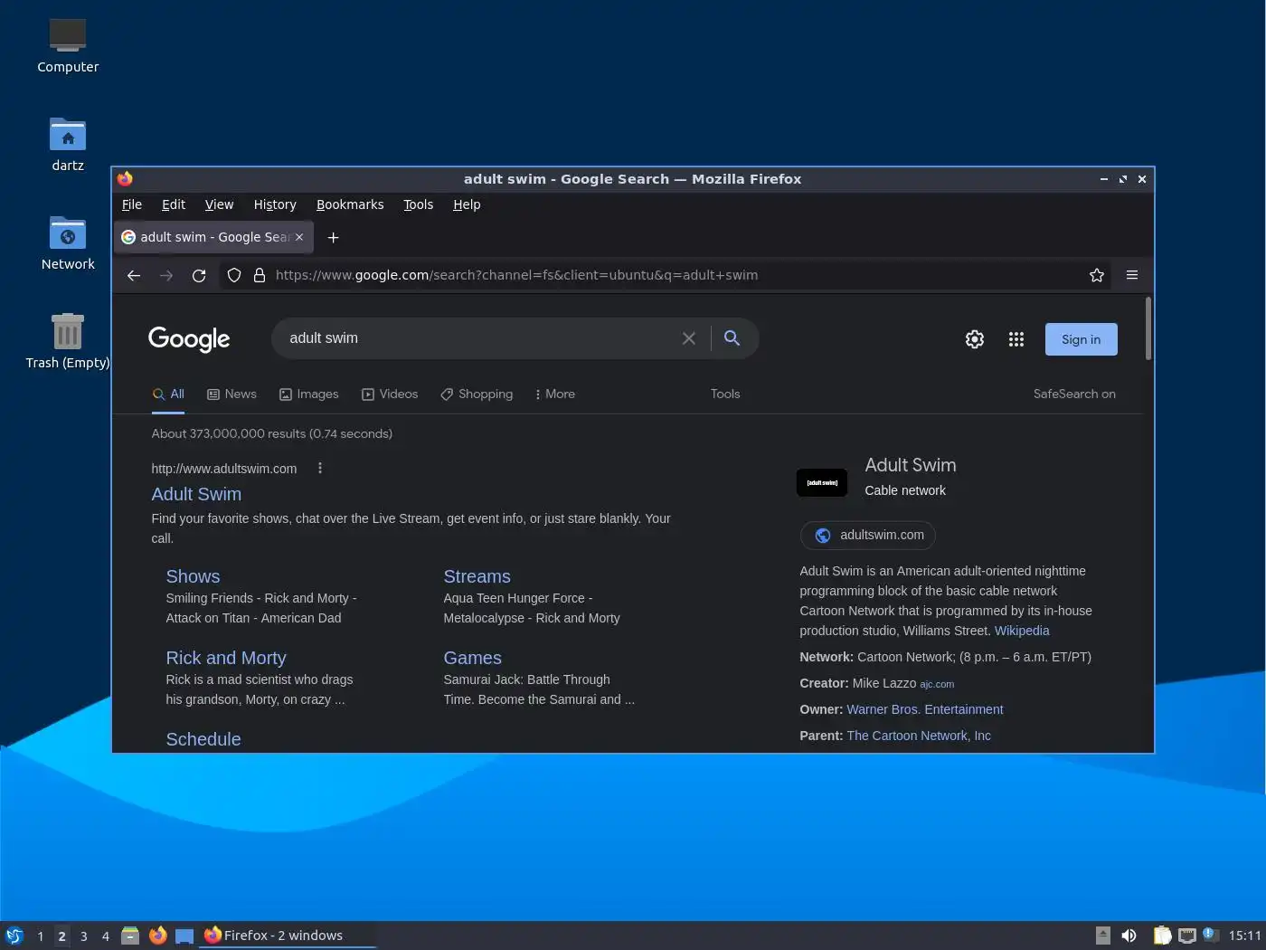Screen dimensions: 1266x950
Task: Click the magnifier search button
Action: tap(732, 337)
